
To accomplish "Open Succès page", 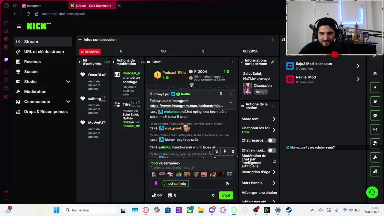I will pyautogui.click(x=43, y=72).
